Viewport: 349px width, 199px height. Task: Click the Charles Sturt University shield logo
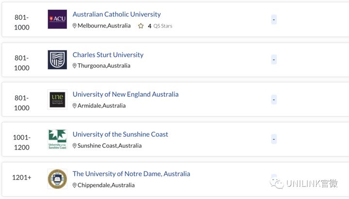point(57,60)
